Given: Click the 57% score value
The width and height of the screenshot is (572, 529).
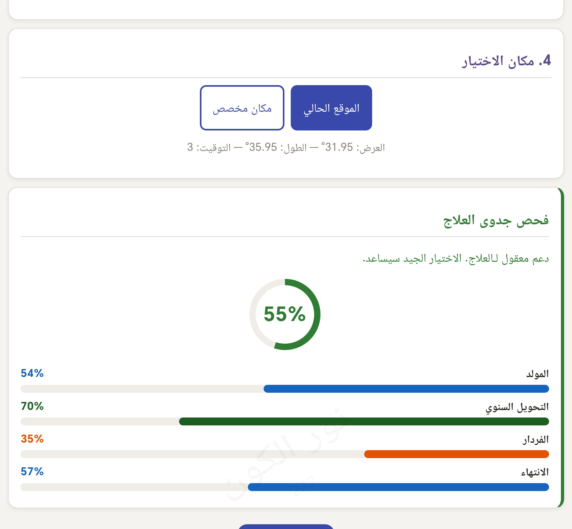Looking at the screenshot, I should (x=32, y=472).
